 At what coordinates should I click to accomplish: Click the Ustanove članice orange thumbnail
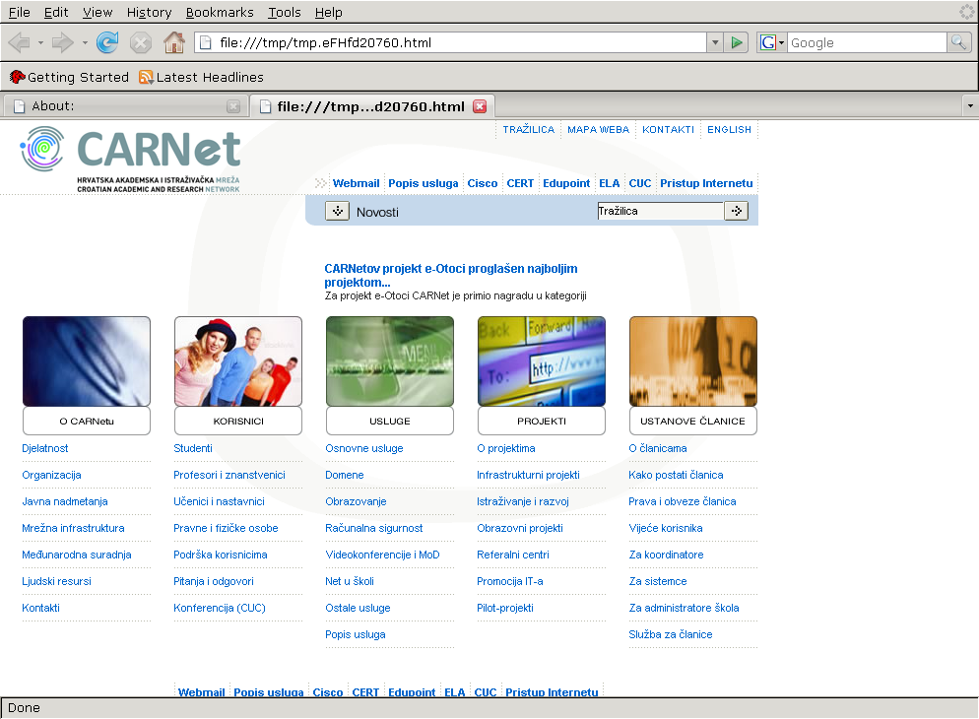pos(693,361)
